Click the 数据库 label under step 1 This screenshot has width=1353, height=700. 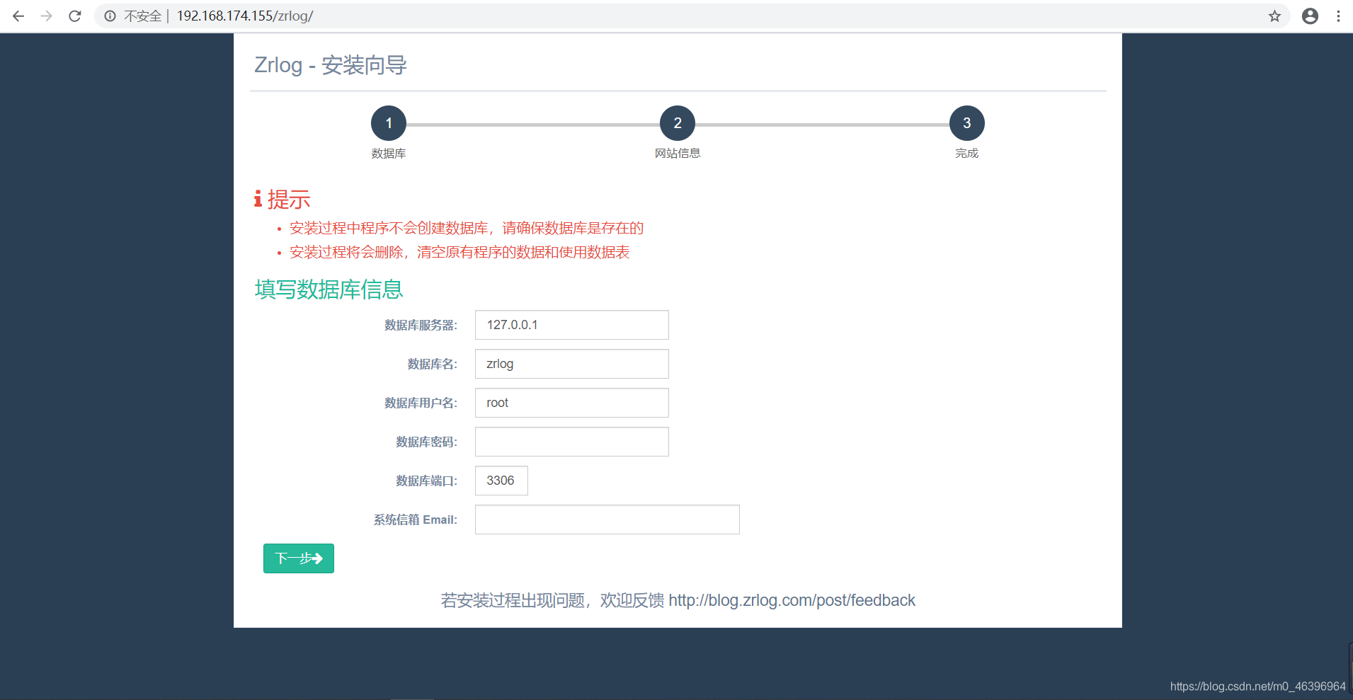389,154
